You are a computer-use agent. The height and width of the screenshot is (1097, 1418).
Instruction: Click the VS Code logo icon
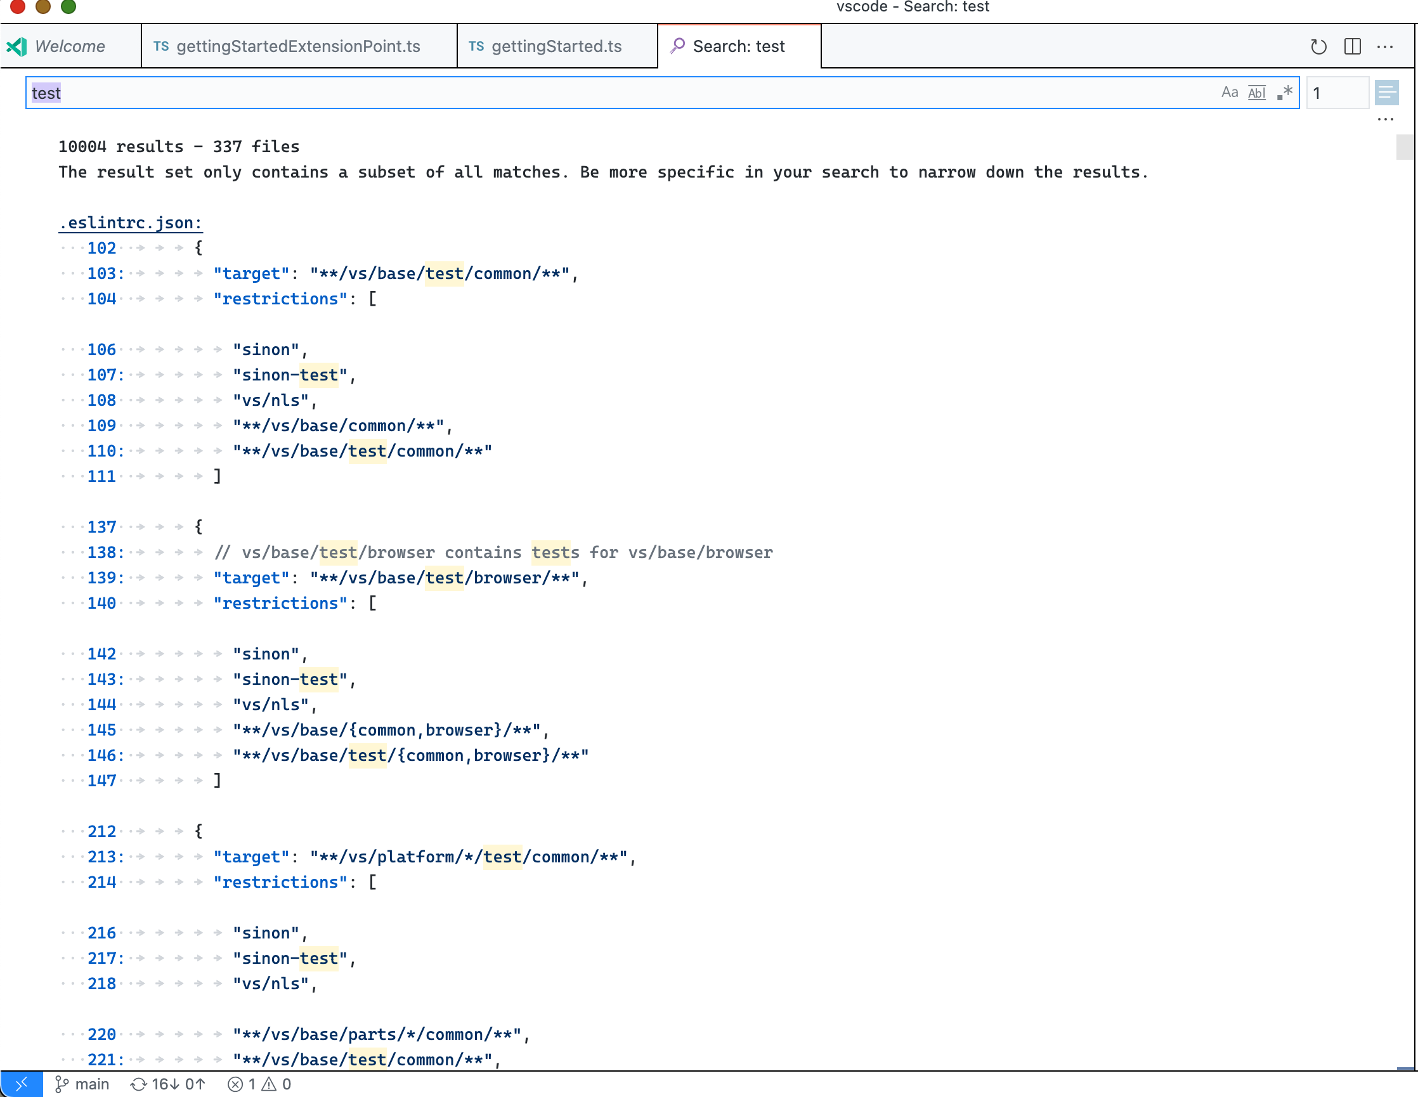[16, 46]
